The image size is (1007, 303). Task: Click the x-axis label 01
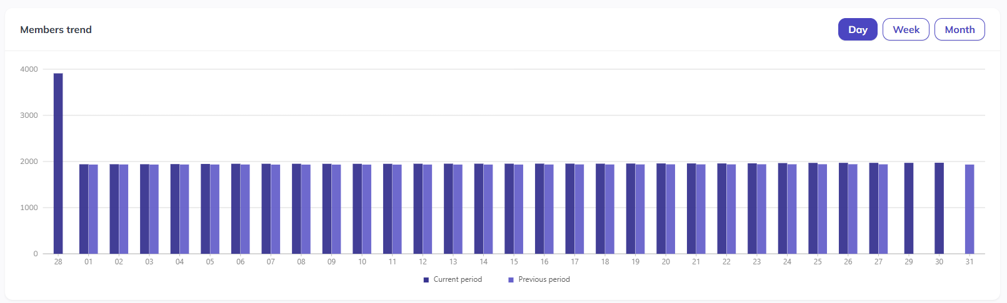pos(89,262)
